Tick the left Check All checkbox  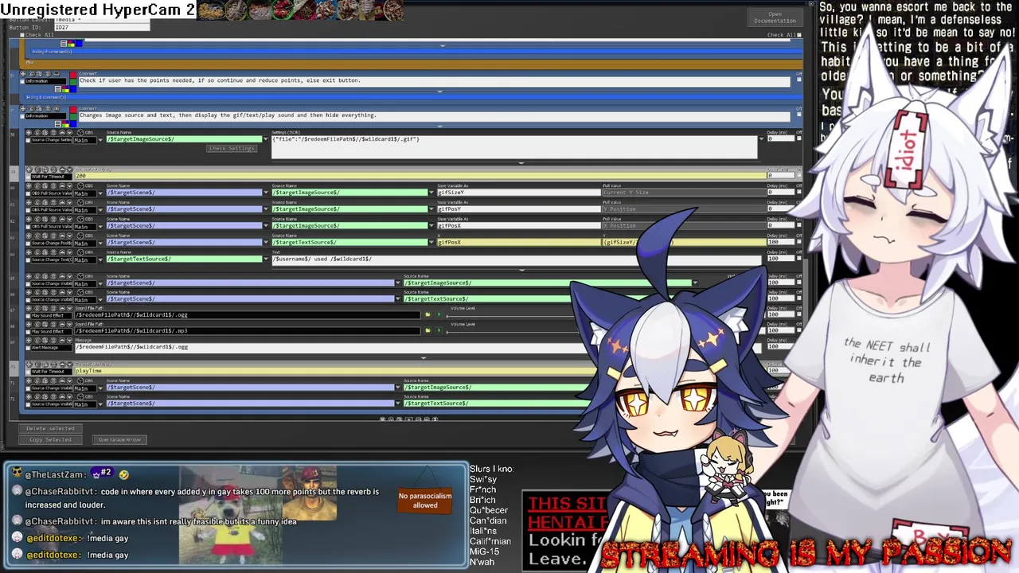pyautogui.click(x=21, y=35)
